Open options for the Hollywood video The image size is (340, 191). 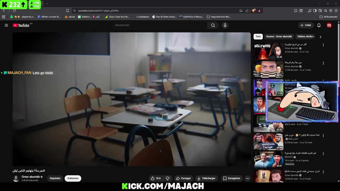pos(323,45)
